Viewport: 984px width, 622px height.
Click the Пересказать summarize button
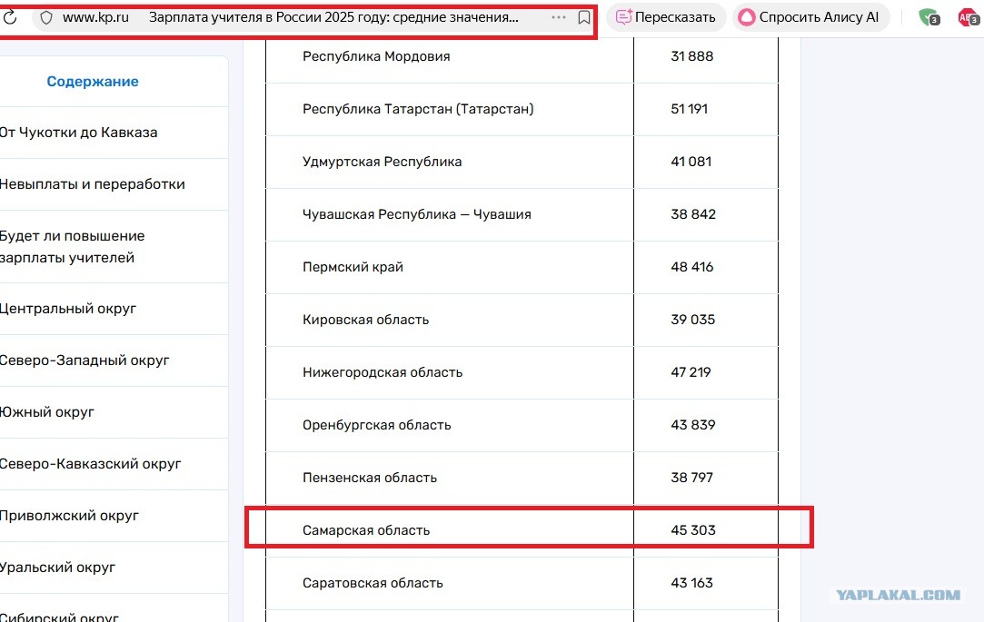666,17
